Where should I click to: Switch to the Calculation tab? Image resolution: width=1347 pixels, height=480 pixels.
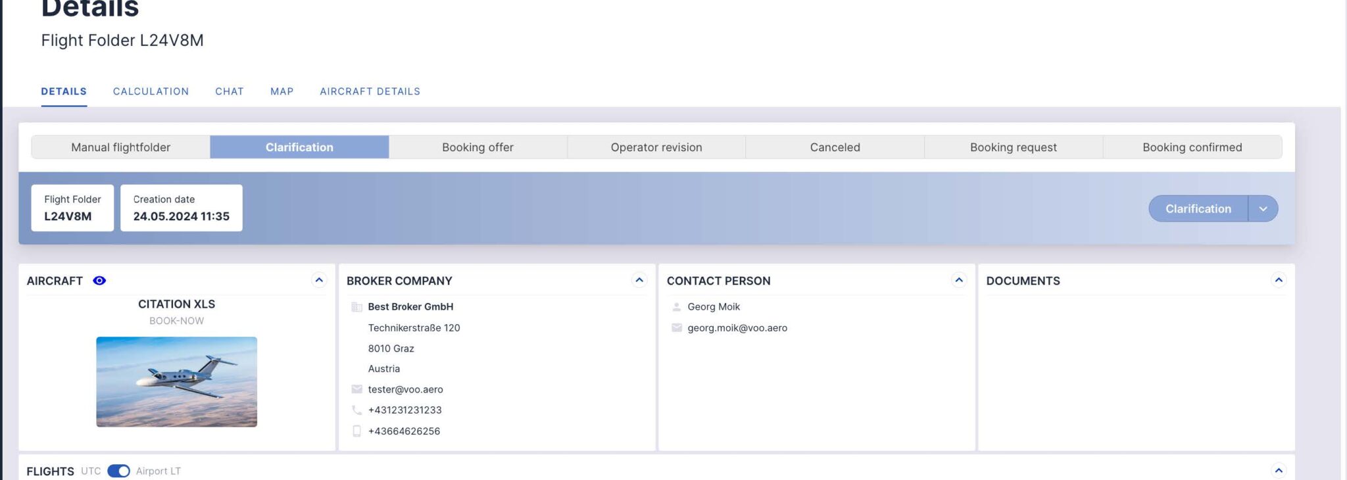[x=151, y=91]
